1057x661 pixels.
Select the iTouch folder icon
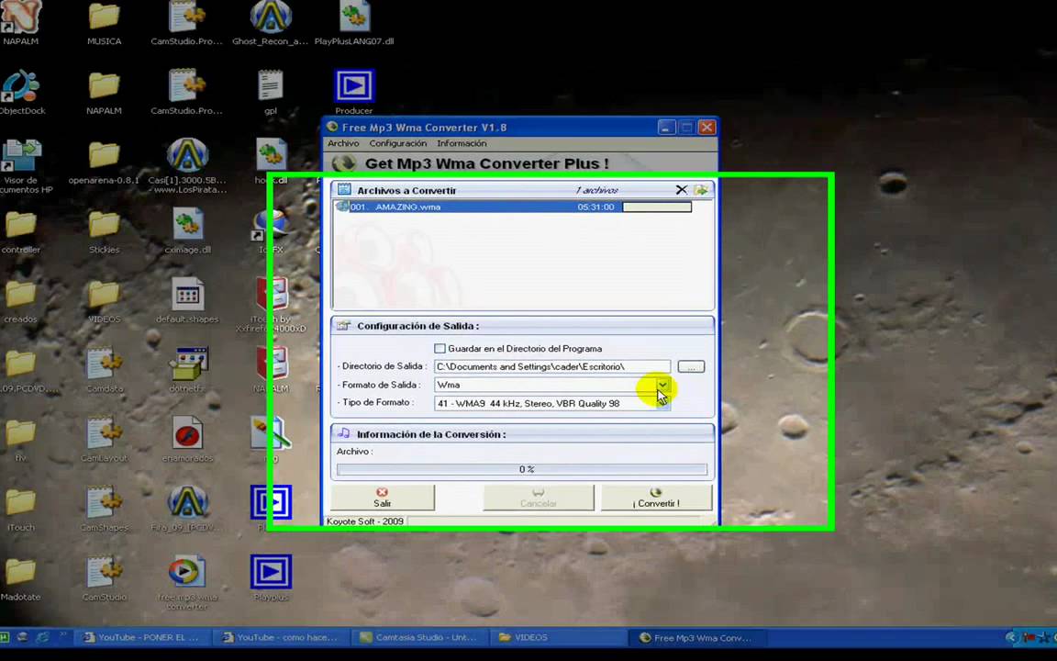click(x=21, y=503)
